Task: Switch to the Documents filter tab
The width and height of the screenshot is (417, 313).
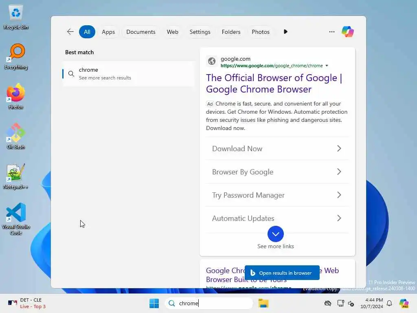Action: pyautogui.click(x=140, y=32)
